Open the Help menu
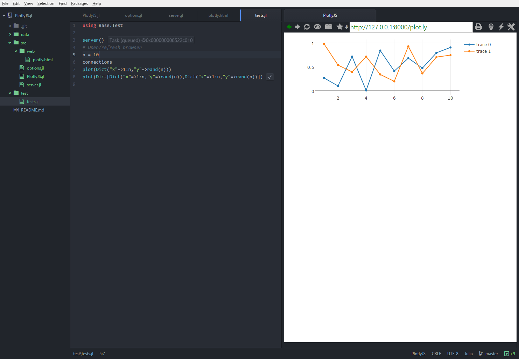The height and width of the screenshot is (359, 519). (97, 3)
